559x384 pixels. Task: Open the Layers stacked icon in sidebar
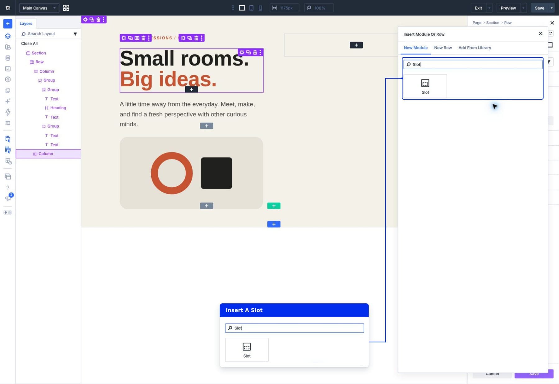tap(8, 36)
